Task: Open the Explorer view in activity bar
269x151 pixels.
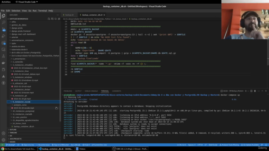Action: tap(3, 16)
